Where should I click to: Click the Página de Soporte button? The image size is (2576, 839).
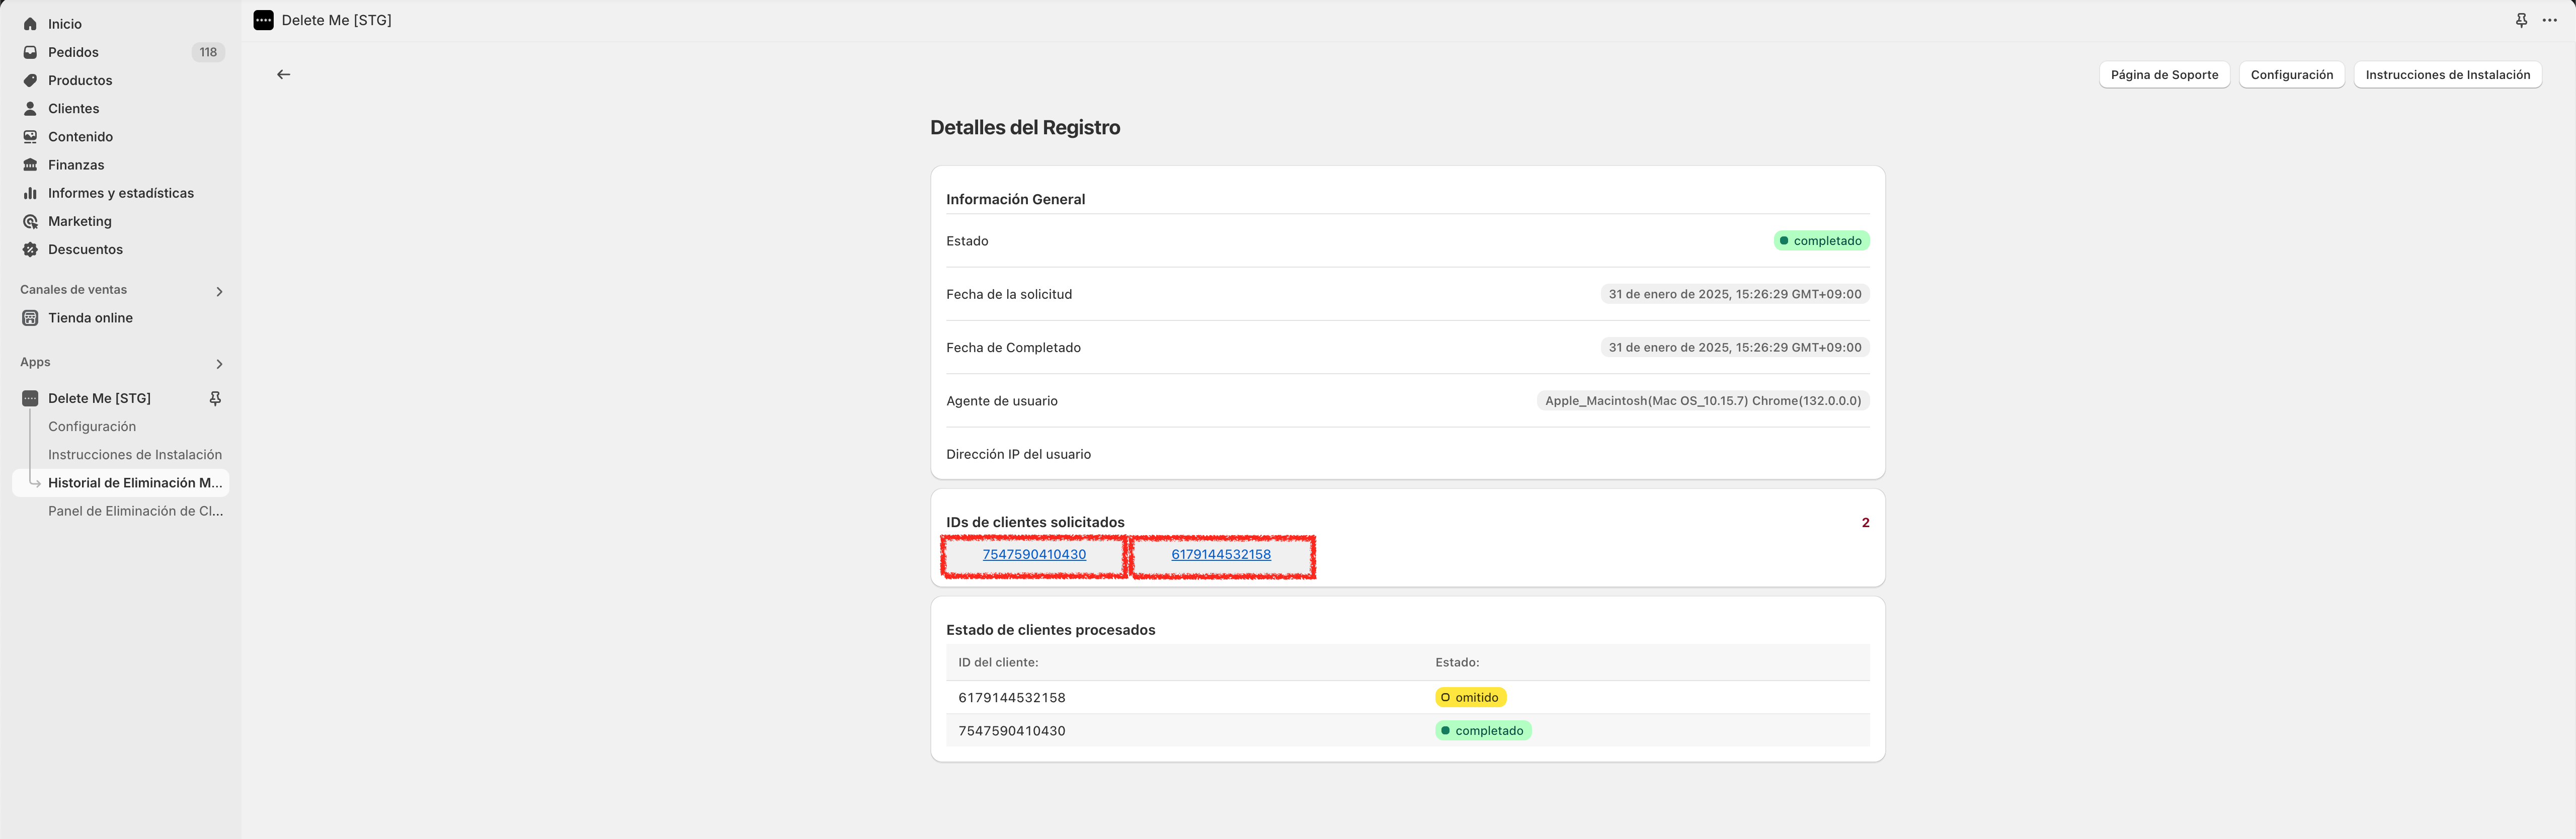point(2164,75)
